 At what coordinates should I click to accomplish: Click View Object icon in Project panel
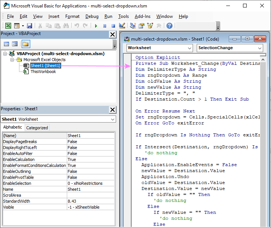coord(15,44)
